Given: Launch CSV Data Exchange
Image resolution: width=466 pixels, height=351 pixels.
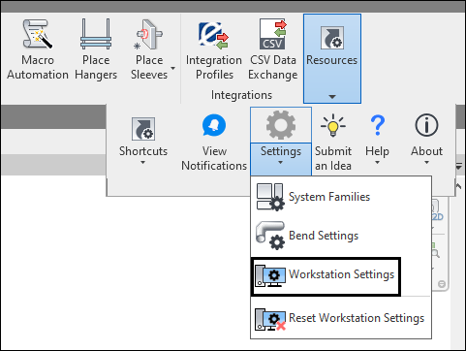Looking at the screenshot, I should pos(273,50).
